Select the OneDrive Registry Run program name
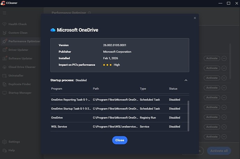This screenshot has width=240, height=159. tap(57, 118)
